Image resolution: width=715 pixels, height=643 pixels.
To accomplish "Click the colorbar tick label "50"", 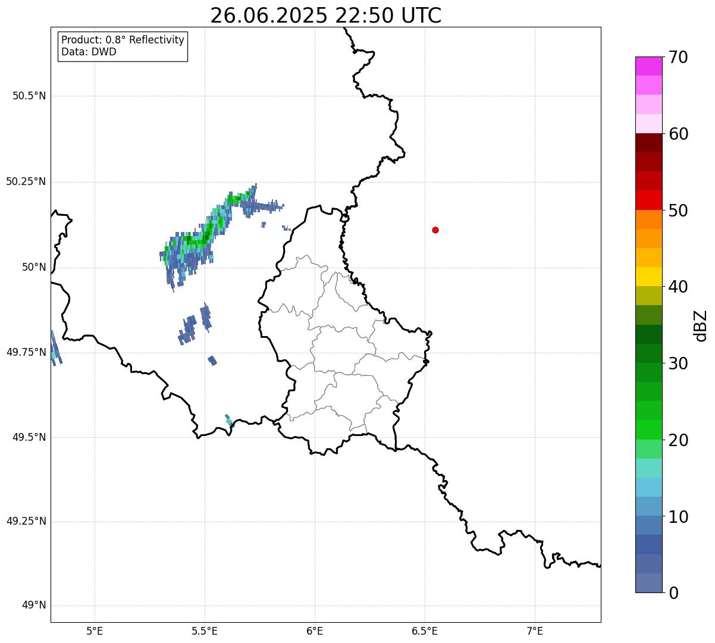I will point(678,211).
